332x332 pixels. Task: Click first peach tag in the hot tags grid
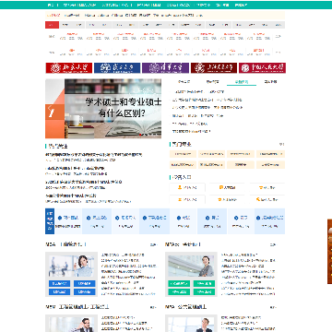point(183,154)
